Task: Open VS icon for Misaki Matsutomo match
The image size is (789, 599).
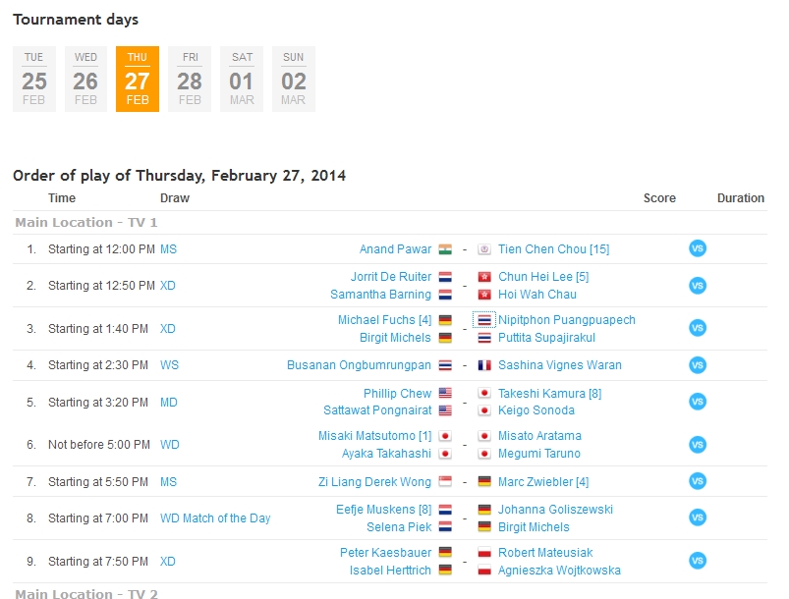Action: tap(698, 445)
